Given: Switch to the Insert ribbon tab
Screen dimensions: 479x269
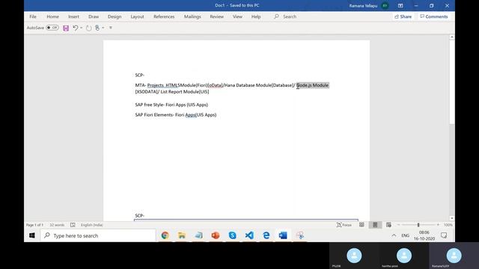Looking at the screenshot, I should click(x=73, y=16).
